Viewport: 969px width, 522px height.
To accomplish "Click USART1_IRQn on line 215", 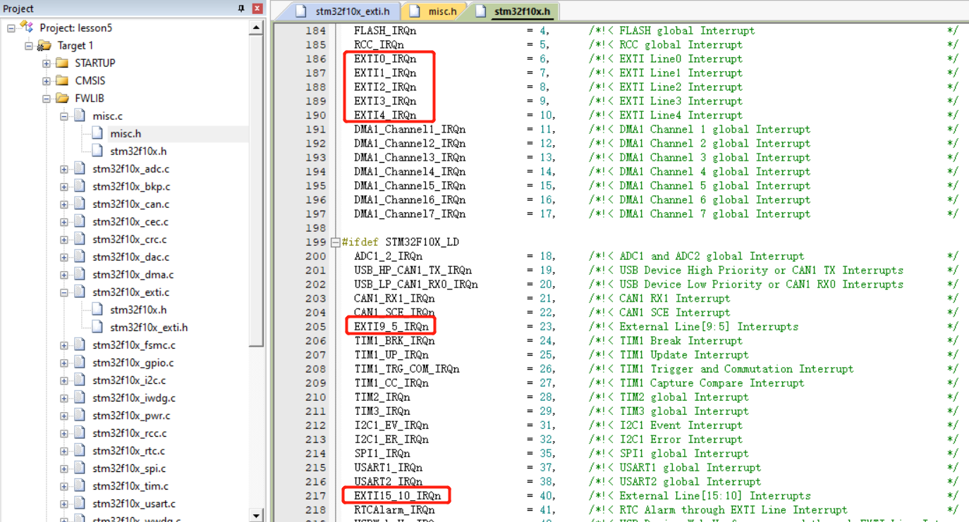I will coord(389,468).
